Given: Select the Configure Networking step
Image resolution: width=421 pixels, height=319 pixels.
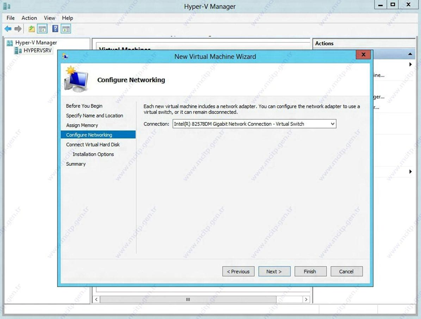Looking at the screenshot, I should [98, 135].
